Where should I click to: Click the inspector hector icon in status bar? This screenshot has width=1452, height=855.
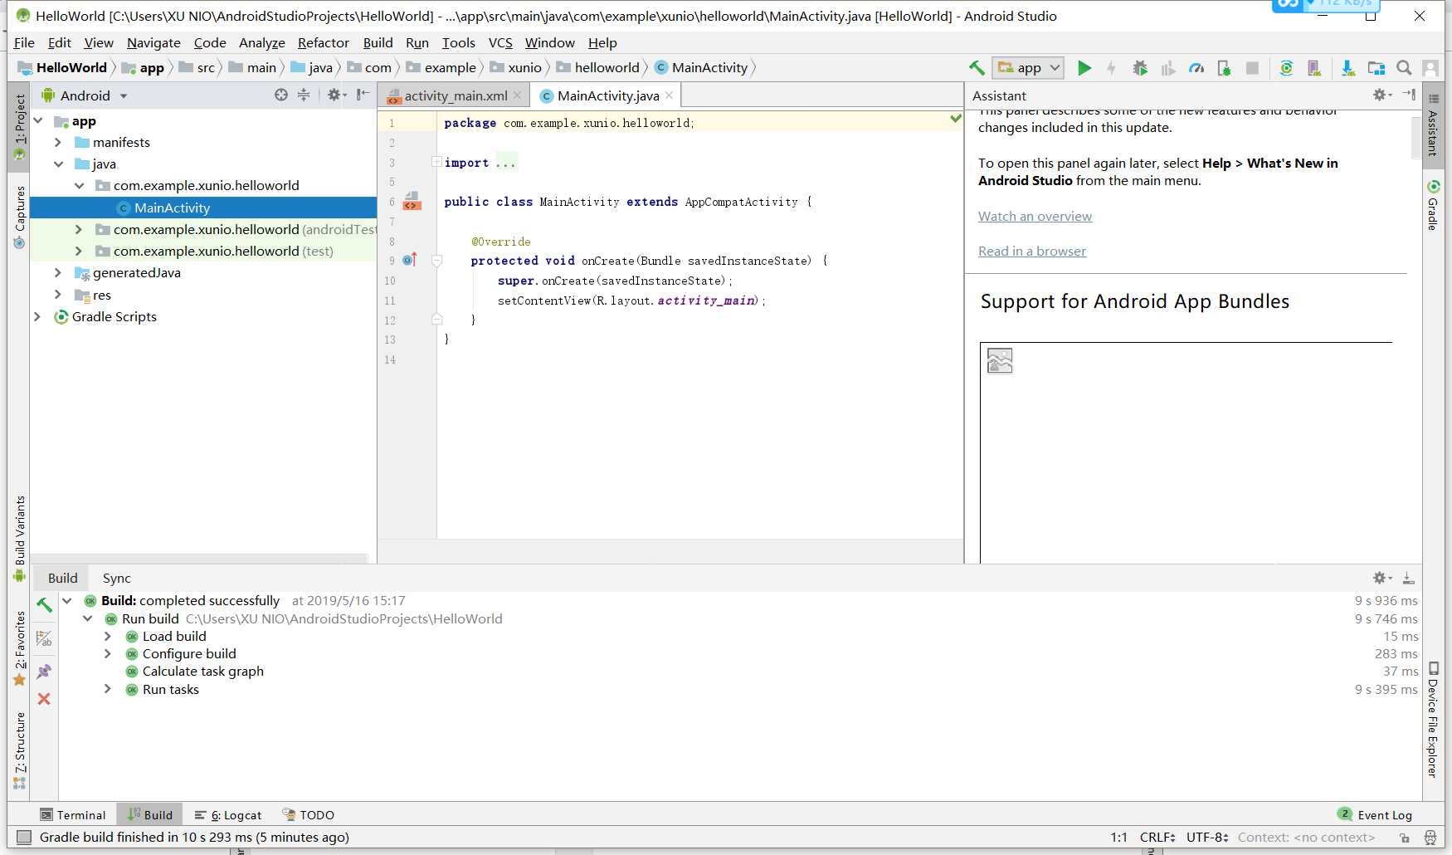tap(1430, 838)
